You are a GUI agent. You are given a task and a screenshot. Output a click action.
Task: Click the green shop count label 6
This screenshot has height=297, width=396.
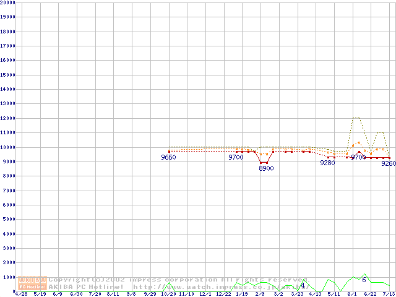(364, 280)
